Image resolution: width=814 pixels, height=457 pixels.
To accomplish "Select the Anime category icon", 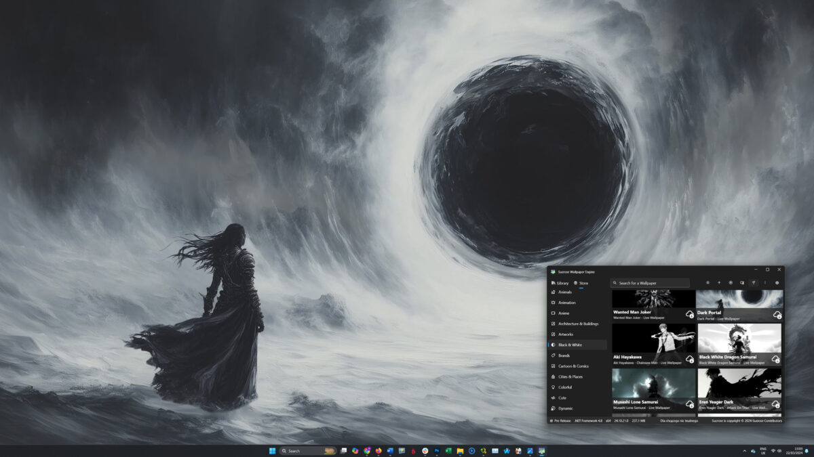I will pyautogui.click(x=554, y=313).
